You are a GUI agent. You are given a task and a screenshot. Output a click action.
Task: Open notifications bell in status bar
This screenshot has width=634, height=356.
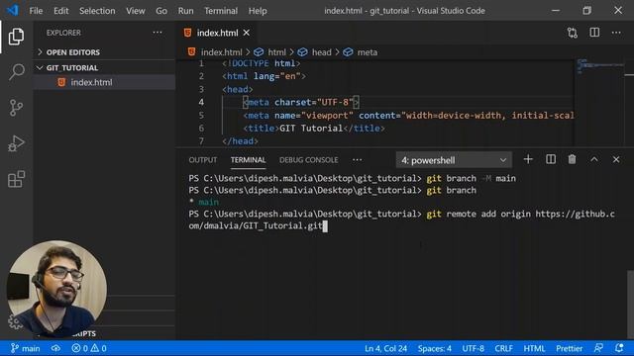pyautogui.click(x=619, y=348)
